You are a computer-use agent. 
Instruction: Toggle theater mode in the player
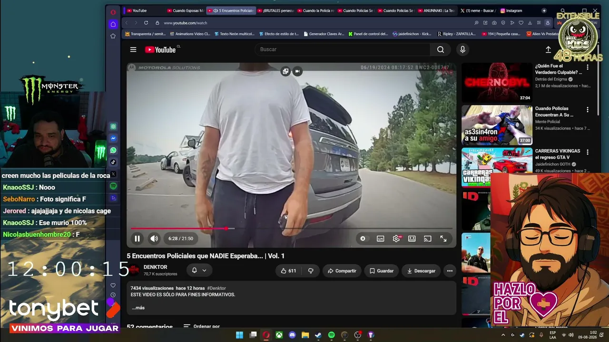pos(412,238)
